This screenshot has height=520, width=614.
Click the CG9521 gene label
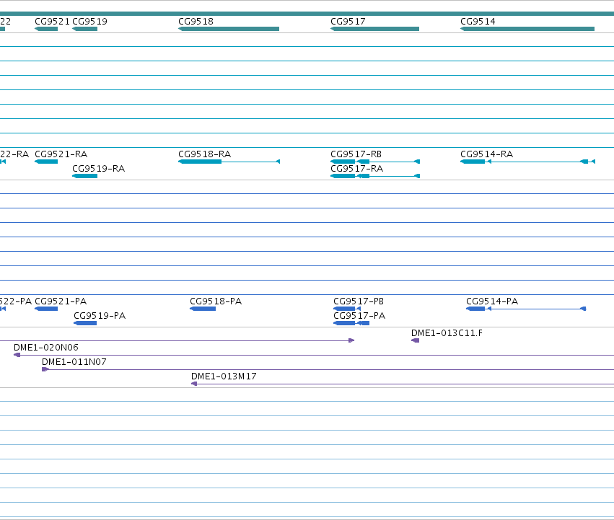point(52,22)
